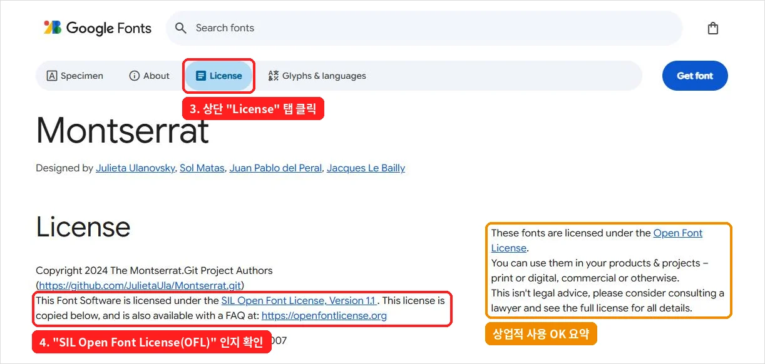This screenshot has width=765, height=364.
Task: Click the Copyright 2024 Montserrat.Git Project Authors text
Action: click(x=154, y=271)
